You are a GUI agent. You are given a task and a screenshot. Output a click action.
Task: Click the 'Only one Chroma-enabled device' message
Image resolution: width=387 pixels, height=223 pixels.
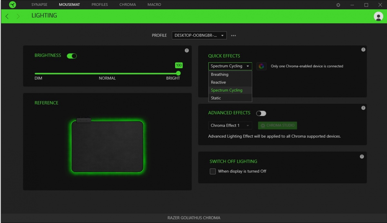point(307,66)
